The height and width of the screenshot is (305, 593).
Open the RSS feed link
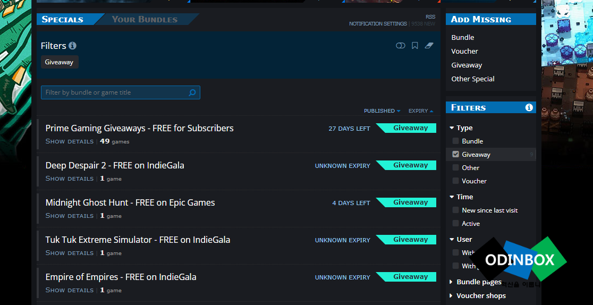[x=430, y=16]
